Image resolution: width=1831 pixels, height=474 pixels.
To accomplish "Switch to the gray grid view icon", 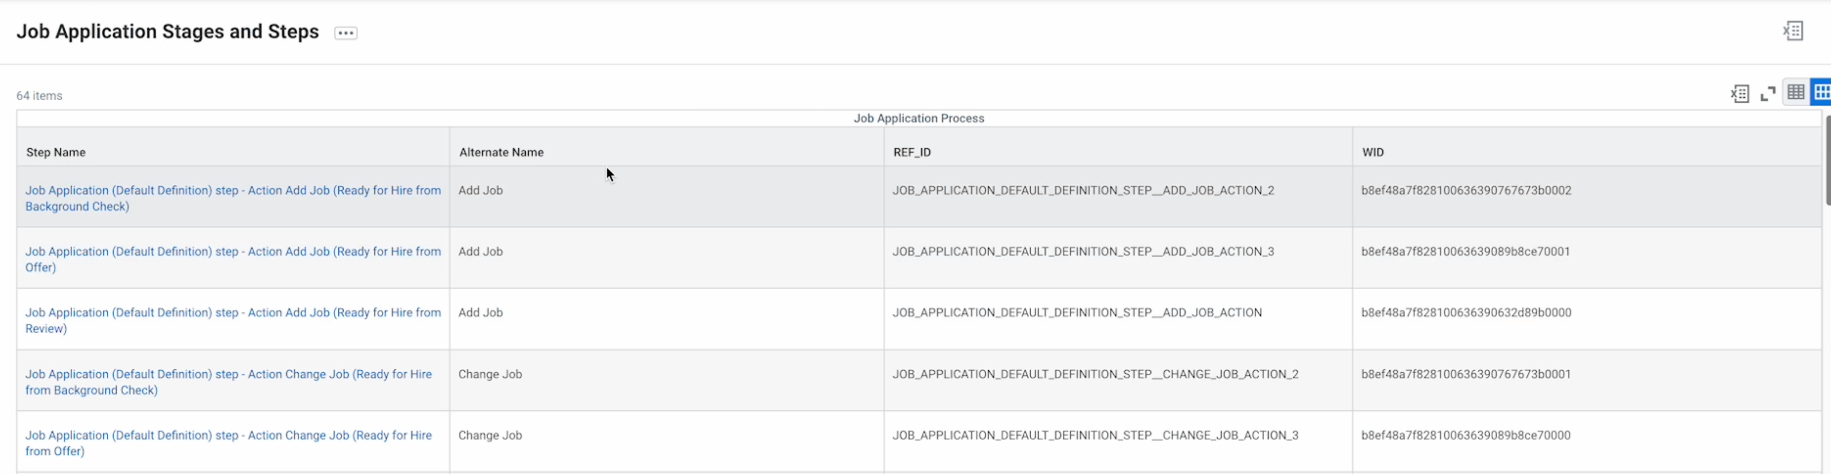I will click(1795, 92).
